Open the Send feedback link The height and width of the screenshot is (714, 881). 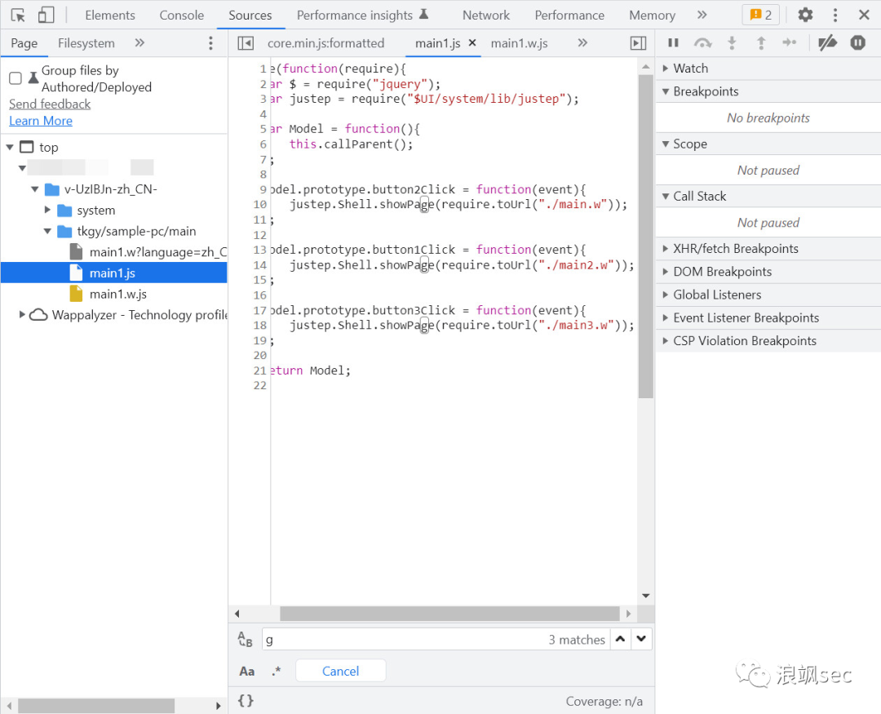coord(50,104)
